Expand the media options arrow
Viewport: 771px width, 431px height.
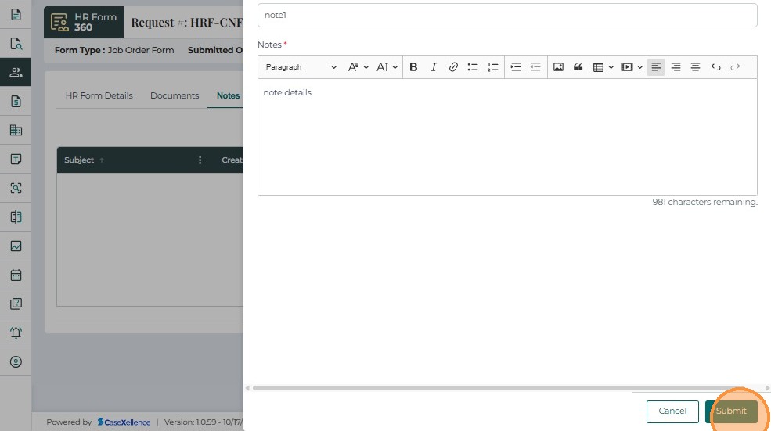point(639,66)
